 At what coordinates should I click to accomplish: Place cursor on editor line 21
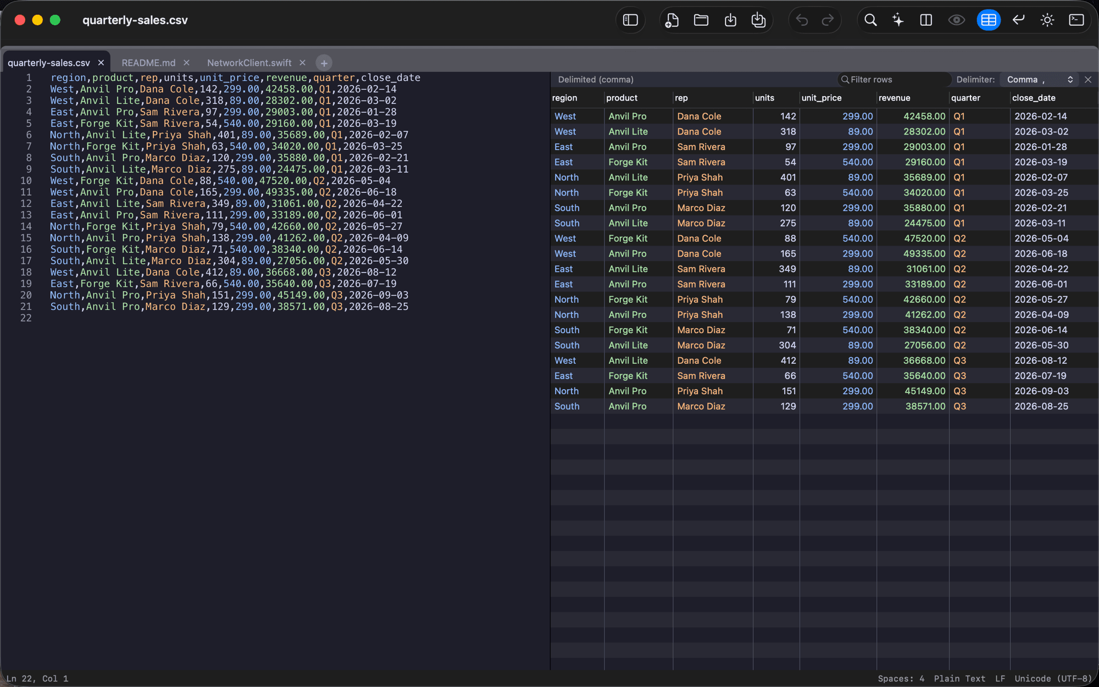[229, 307]
